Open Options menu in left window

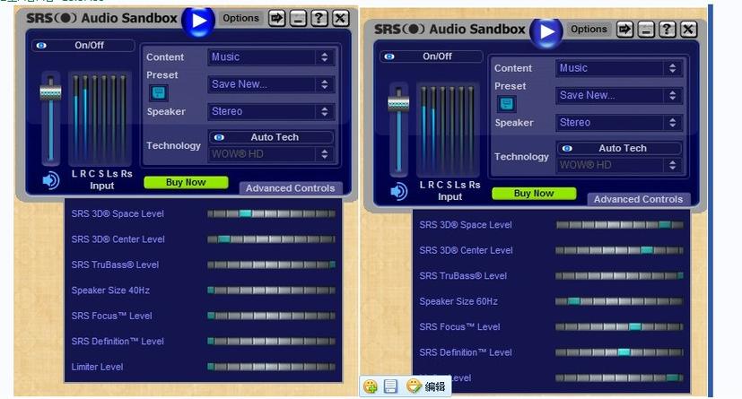240,18
